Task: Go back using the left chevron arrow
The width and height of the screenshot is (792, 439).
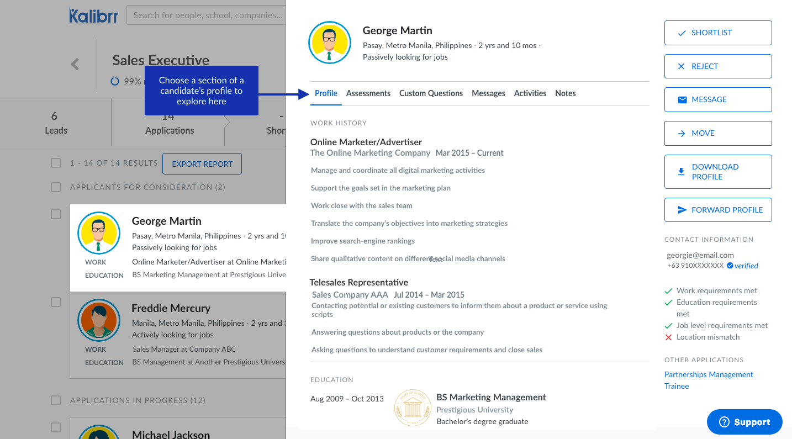Action: tap(75, 64)
